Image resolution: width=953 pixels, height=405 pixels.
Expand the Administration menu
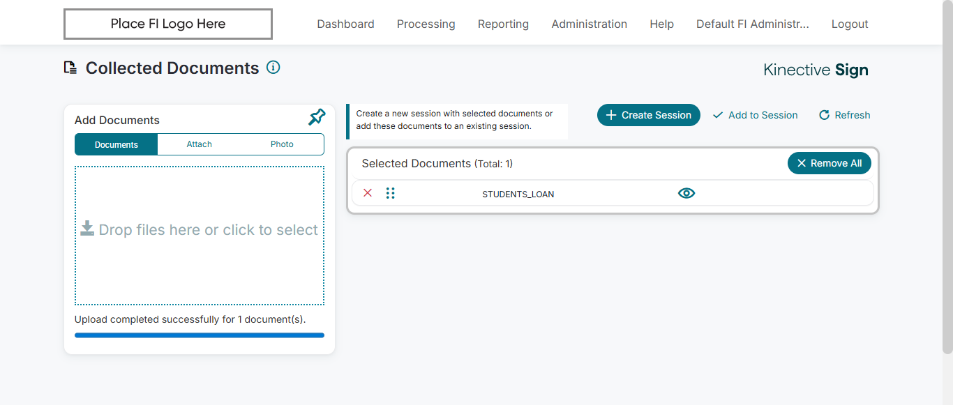pos(589,24)
